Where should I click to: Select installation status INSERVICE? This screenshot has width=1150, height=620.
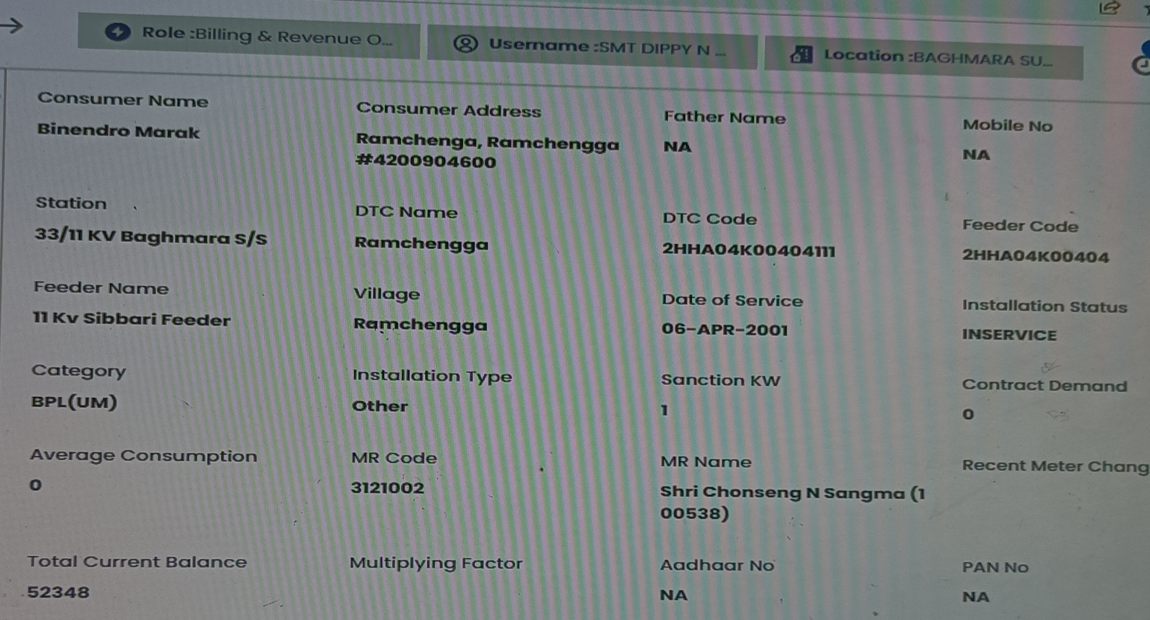[x=1009, y=335]
